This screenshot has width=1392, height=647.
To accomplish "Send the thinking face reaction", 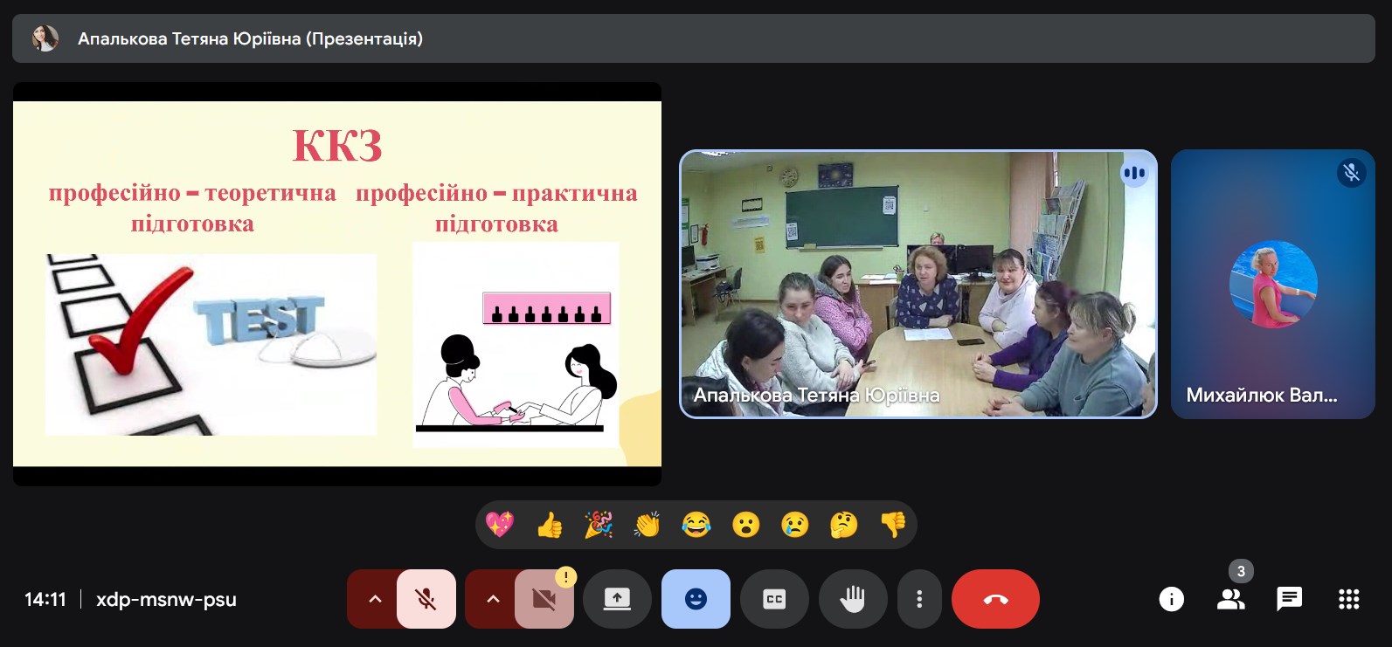I will (x=843, y=525).
